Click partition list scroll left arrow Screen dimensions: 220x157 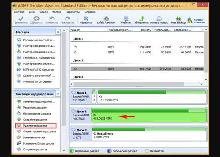[x=71, y=83]
